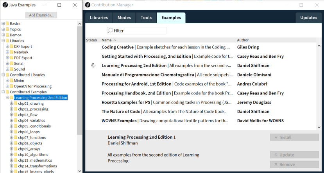Collapse the Contributed Examples node
The width and height of the screenshot is (324, 173).
tap(3, 92)
